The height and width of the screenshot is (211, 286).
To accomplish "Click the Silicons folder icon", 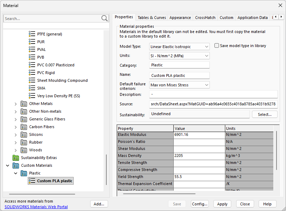I will pyautogui.click(x=24, y=134).
